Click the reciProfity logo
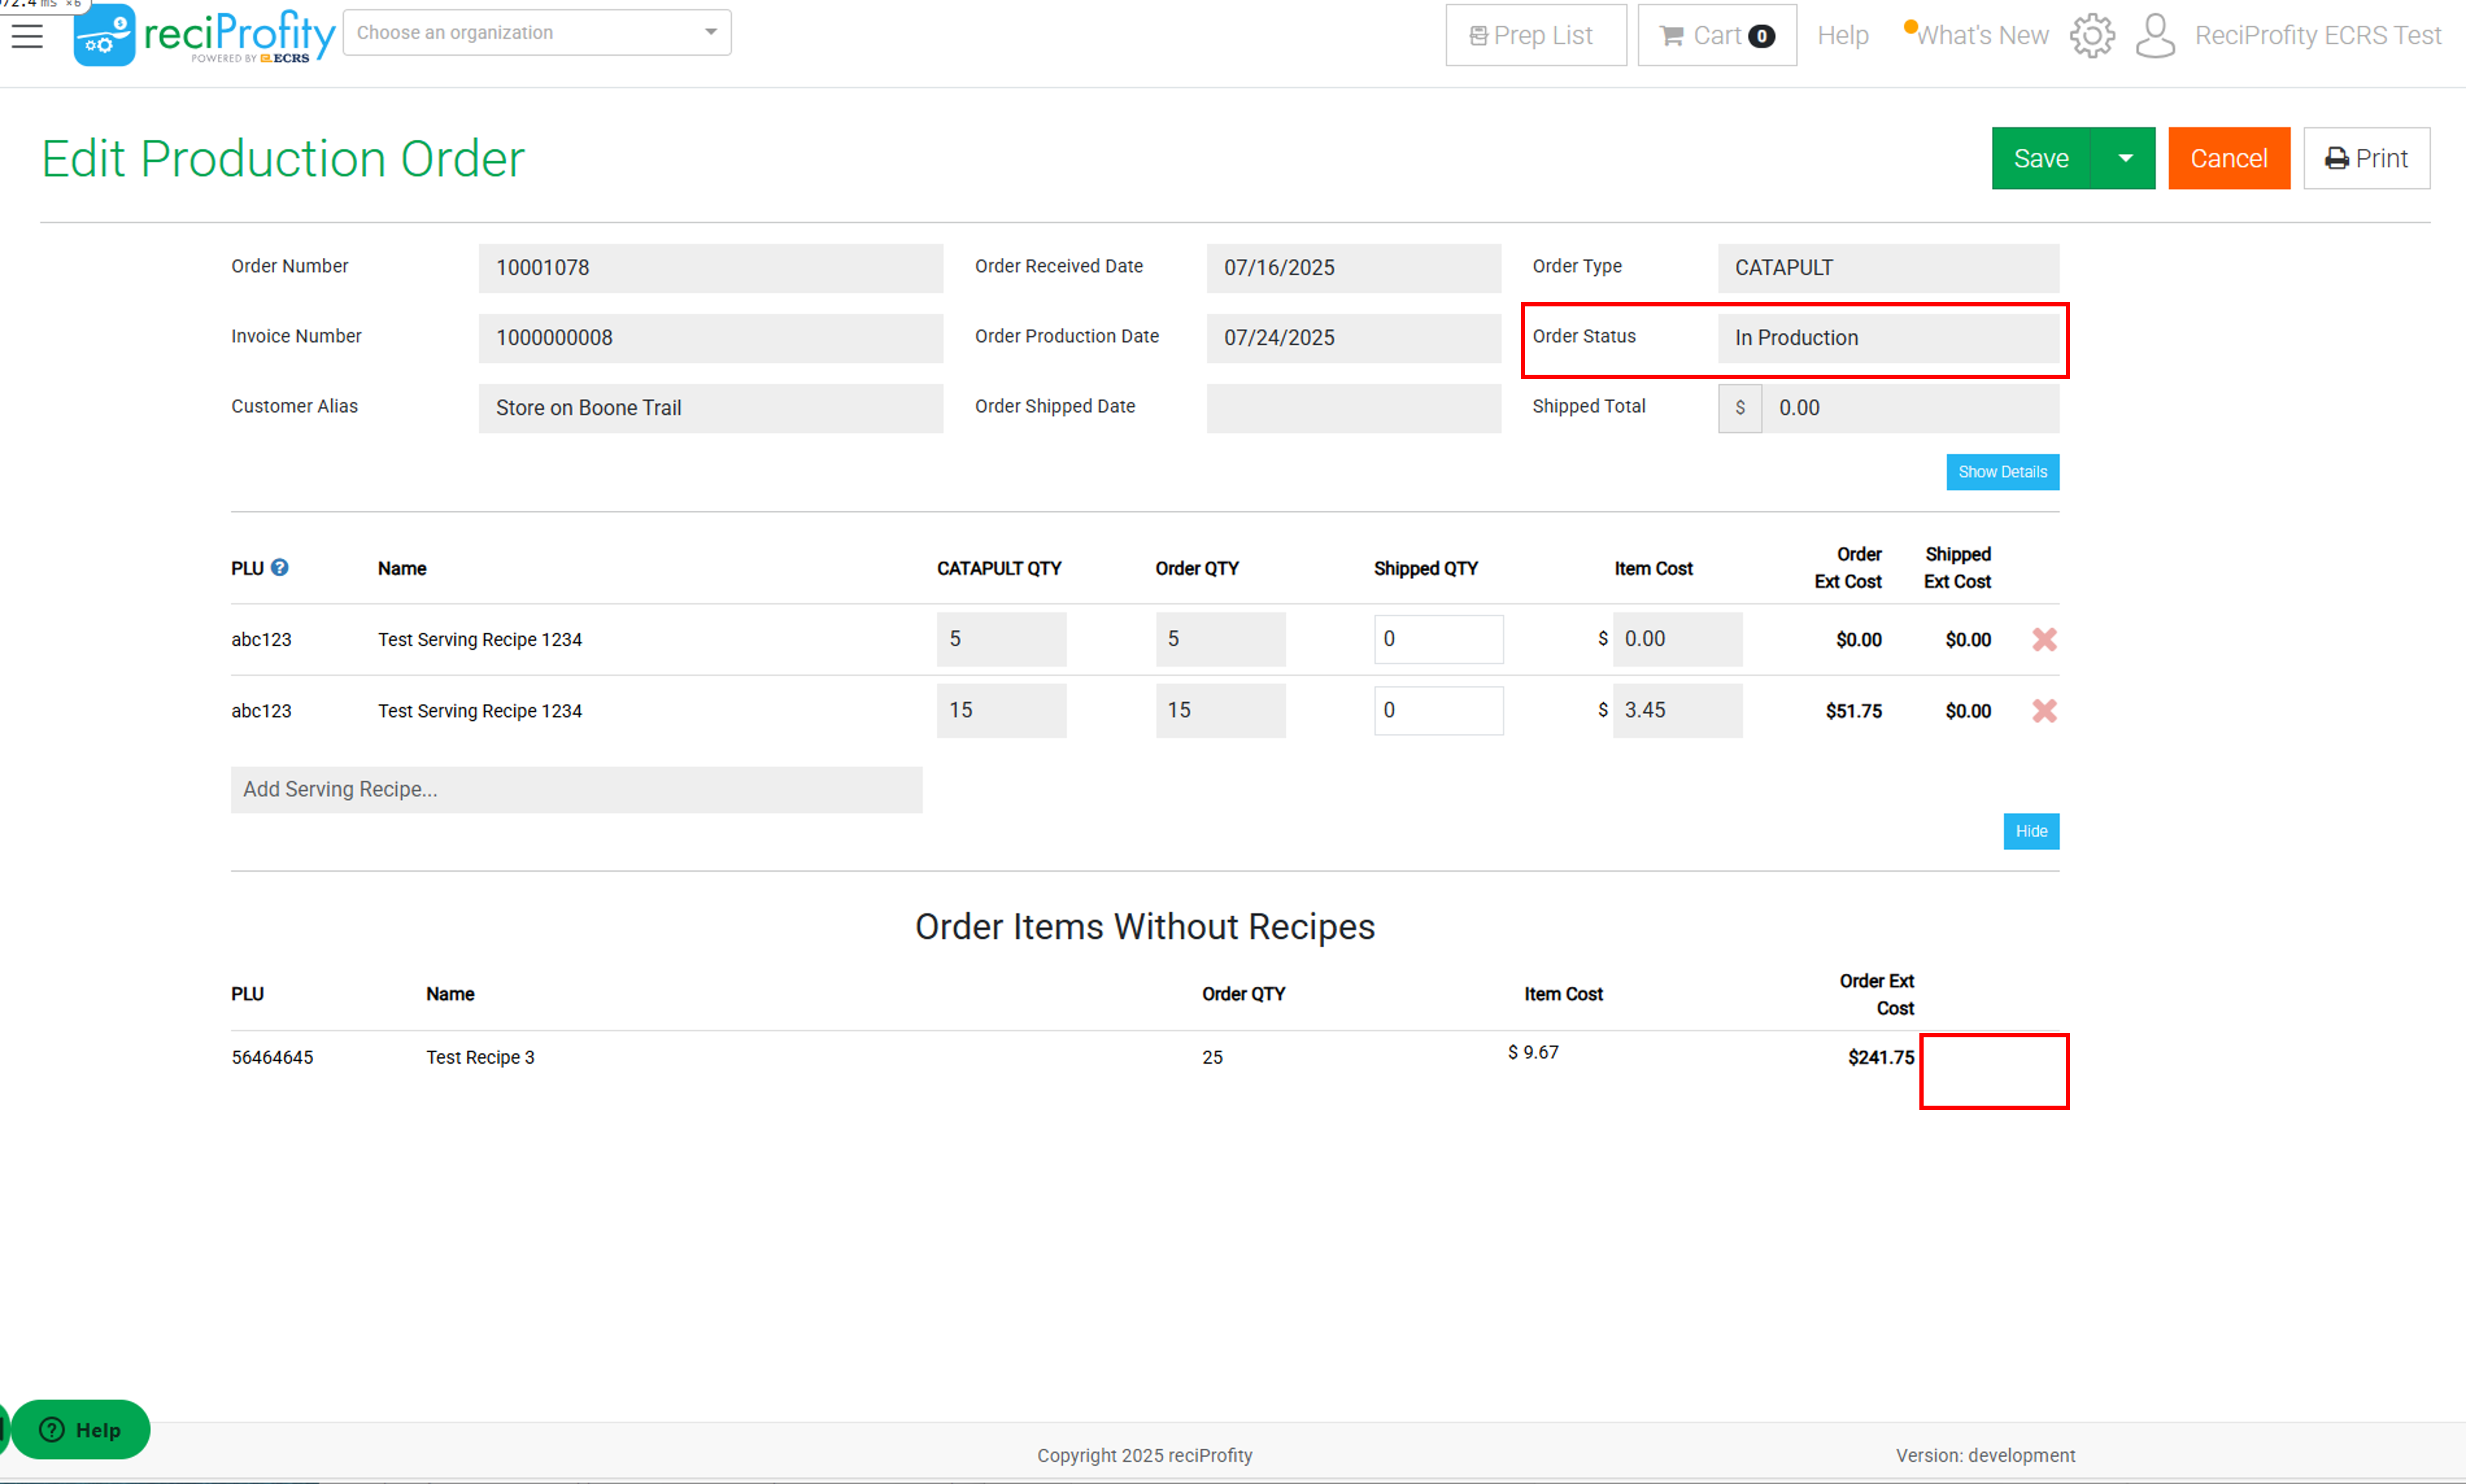The image size is (2466, 1484). coord(204,35)
